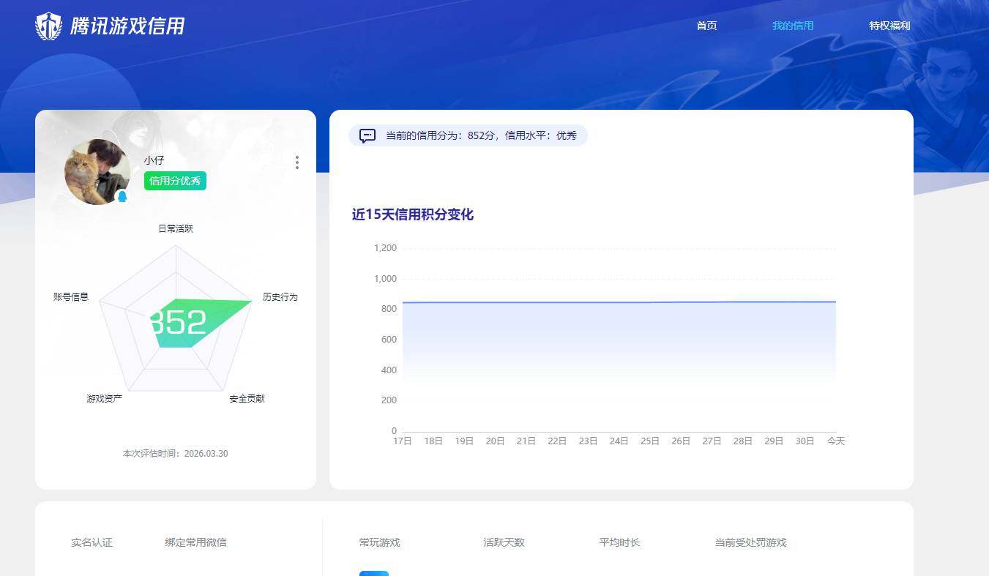Click the 本次评估时间：2026.03.30 text

(x=176, y=454)
